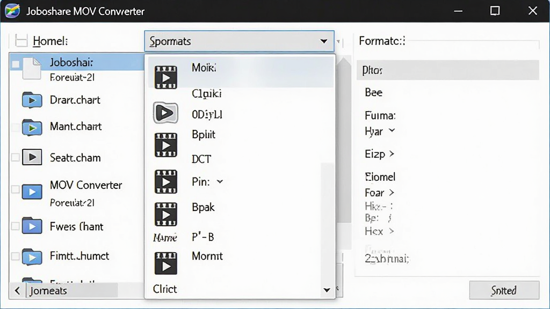
Task: Click the Jomeats bar label
Action: [x=48, y=291]
